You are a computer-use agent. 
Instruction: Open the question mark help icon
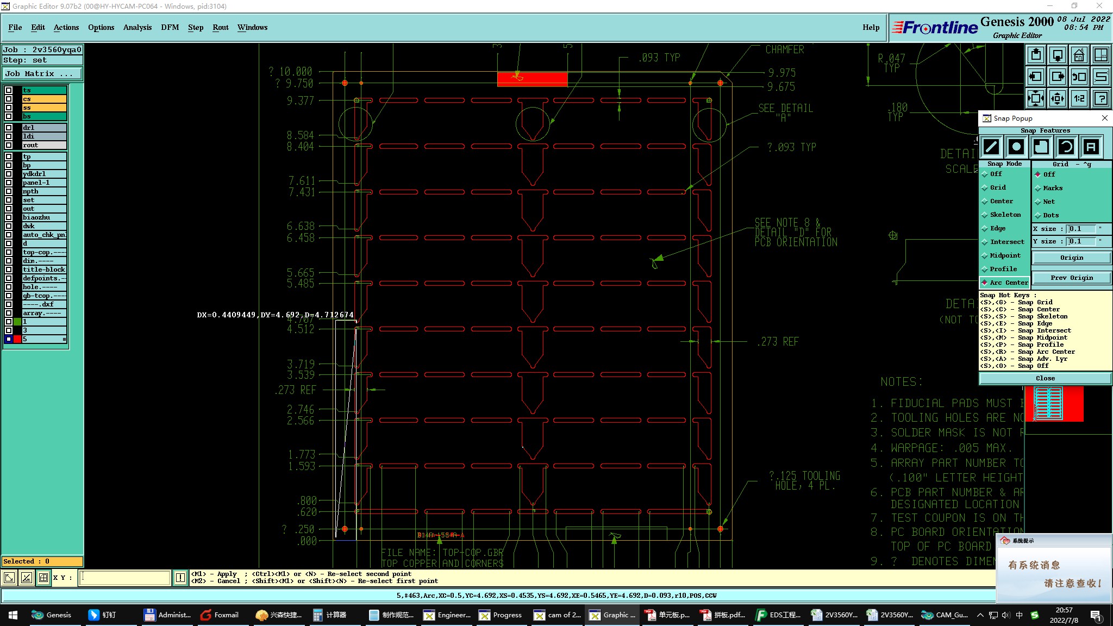pos(1101,98)
